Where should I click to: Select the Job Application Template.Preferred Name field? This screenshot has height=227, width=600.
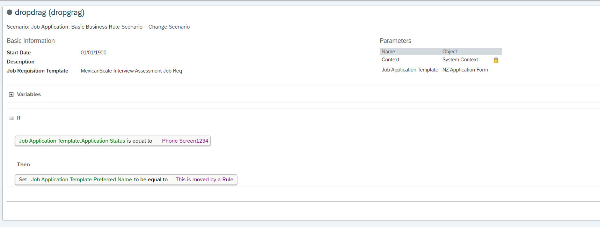[x=81, y=180]
